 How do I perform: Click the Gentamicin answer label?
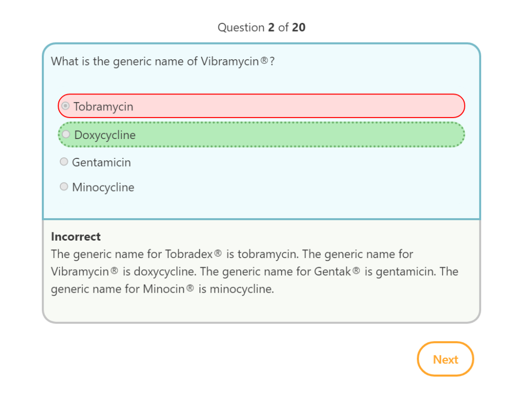[101, 162]
